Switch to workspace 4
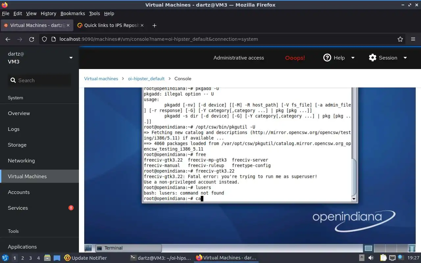The width and height of the screenshot is (421, 263). (38, 258)
